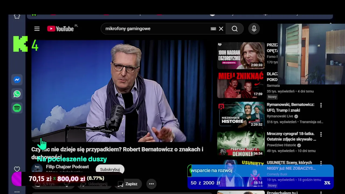The image size is (345, 194).
Task: Open more actions under the video
Action: (151, 184)
